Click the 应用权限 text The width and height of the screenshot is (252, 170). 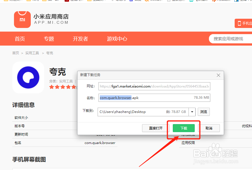click(188, 143)
